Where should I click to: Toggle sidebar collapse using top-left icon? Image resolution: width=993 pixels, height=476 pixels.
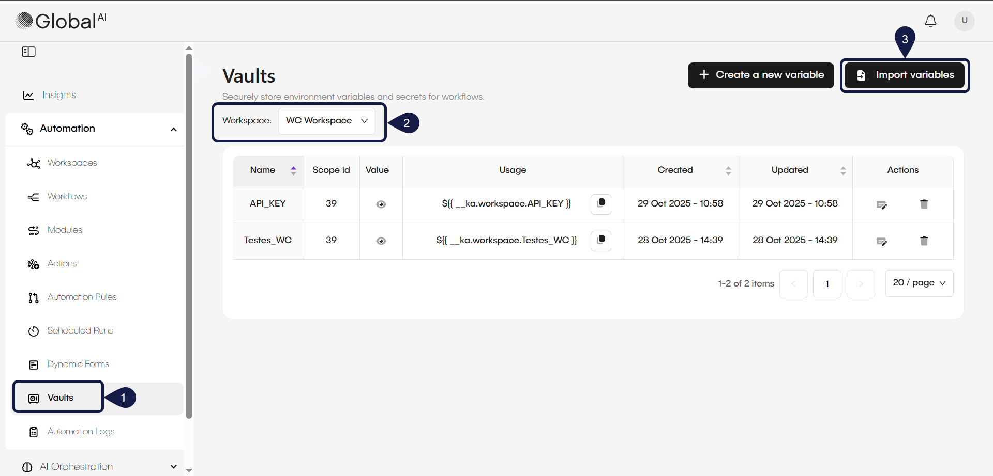(28, 51)
